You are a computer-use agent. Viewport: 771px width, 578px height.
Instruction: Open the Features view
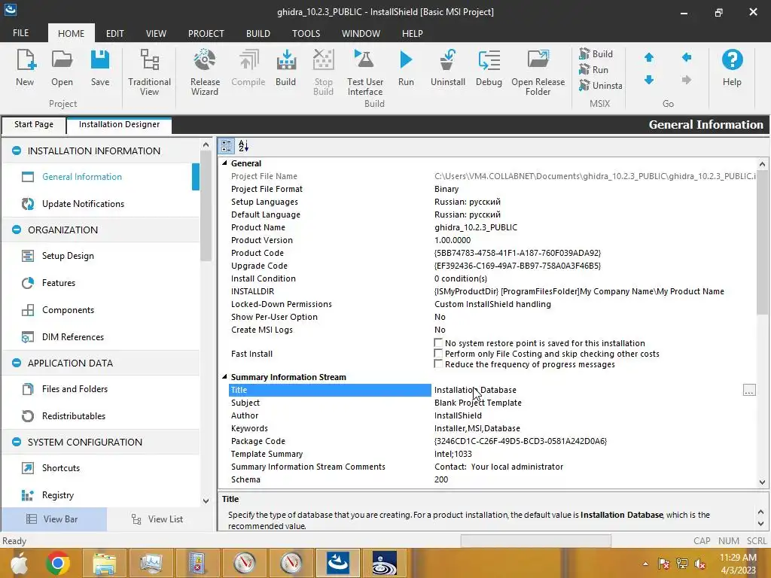[x=59, y=283]
